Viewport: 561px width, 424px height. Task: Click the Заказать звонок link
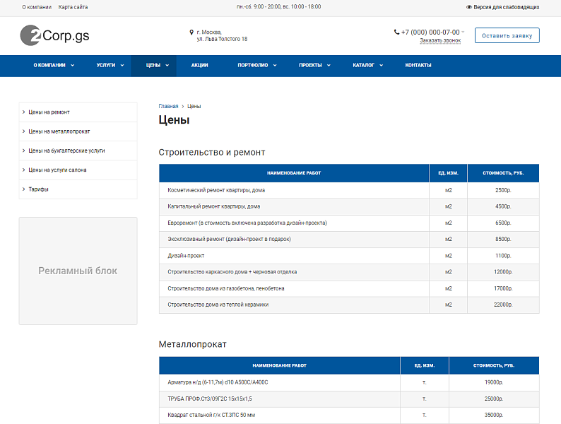439,41
